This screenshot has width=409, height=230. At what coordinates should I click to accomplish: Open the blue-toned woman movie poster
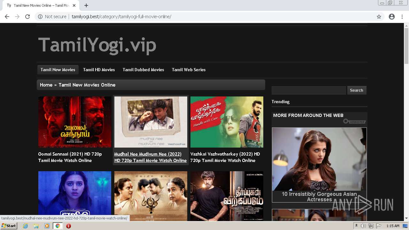pos(75,196)
